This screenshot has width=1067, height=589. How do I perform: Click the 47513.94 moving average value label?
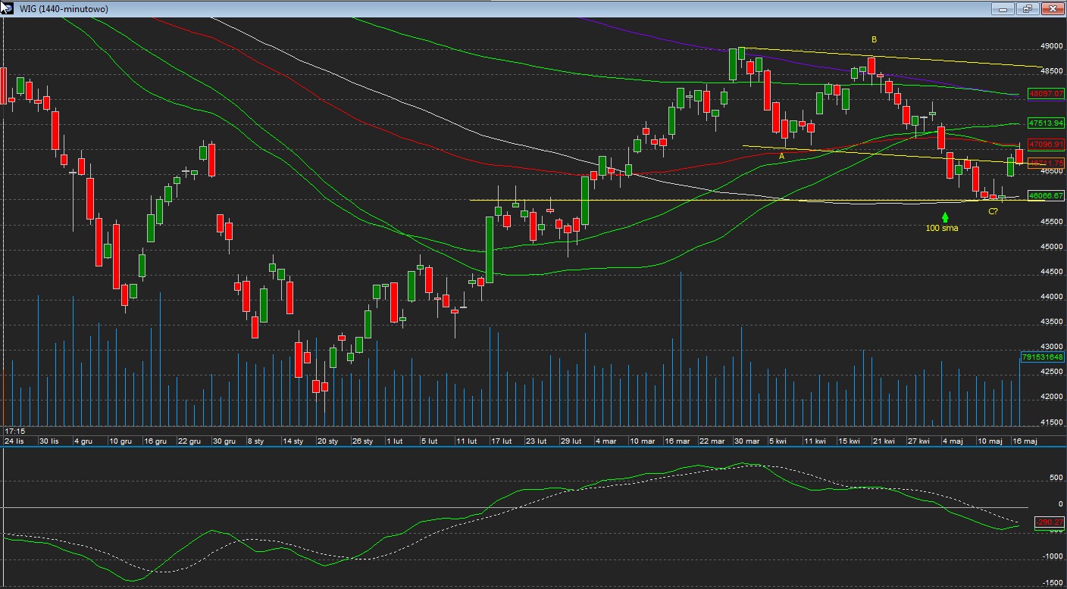pyautogui.click(x=1046, y=123)
